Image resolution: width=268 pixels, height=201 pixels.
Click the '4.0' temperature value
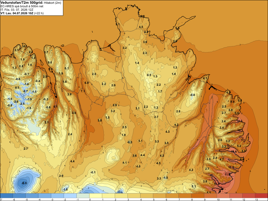tap(138, 166)
